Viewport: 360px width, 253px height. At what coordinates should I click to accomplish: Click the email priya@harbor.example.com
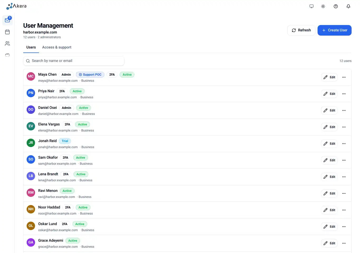pyautogui.click(x=57, y=97)
